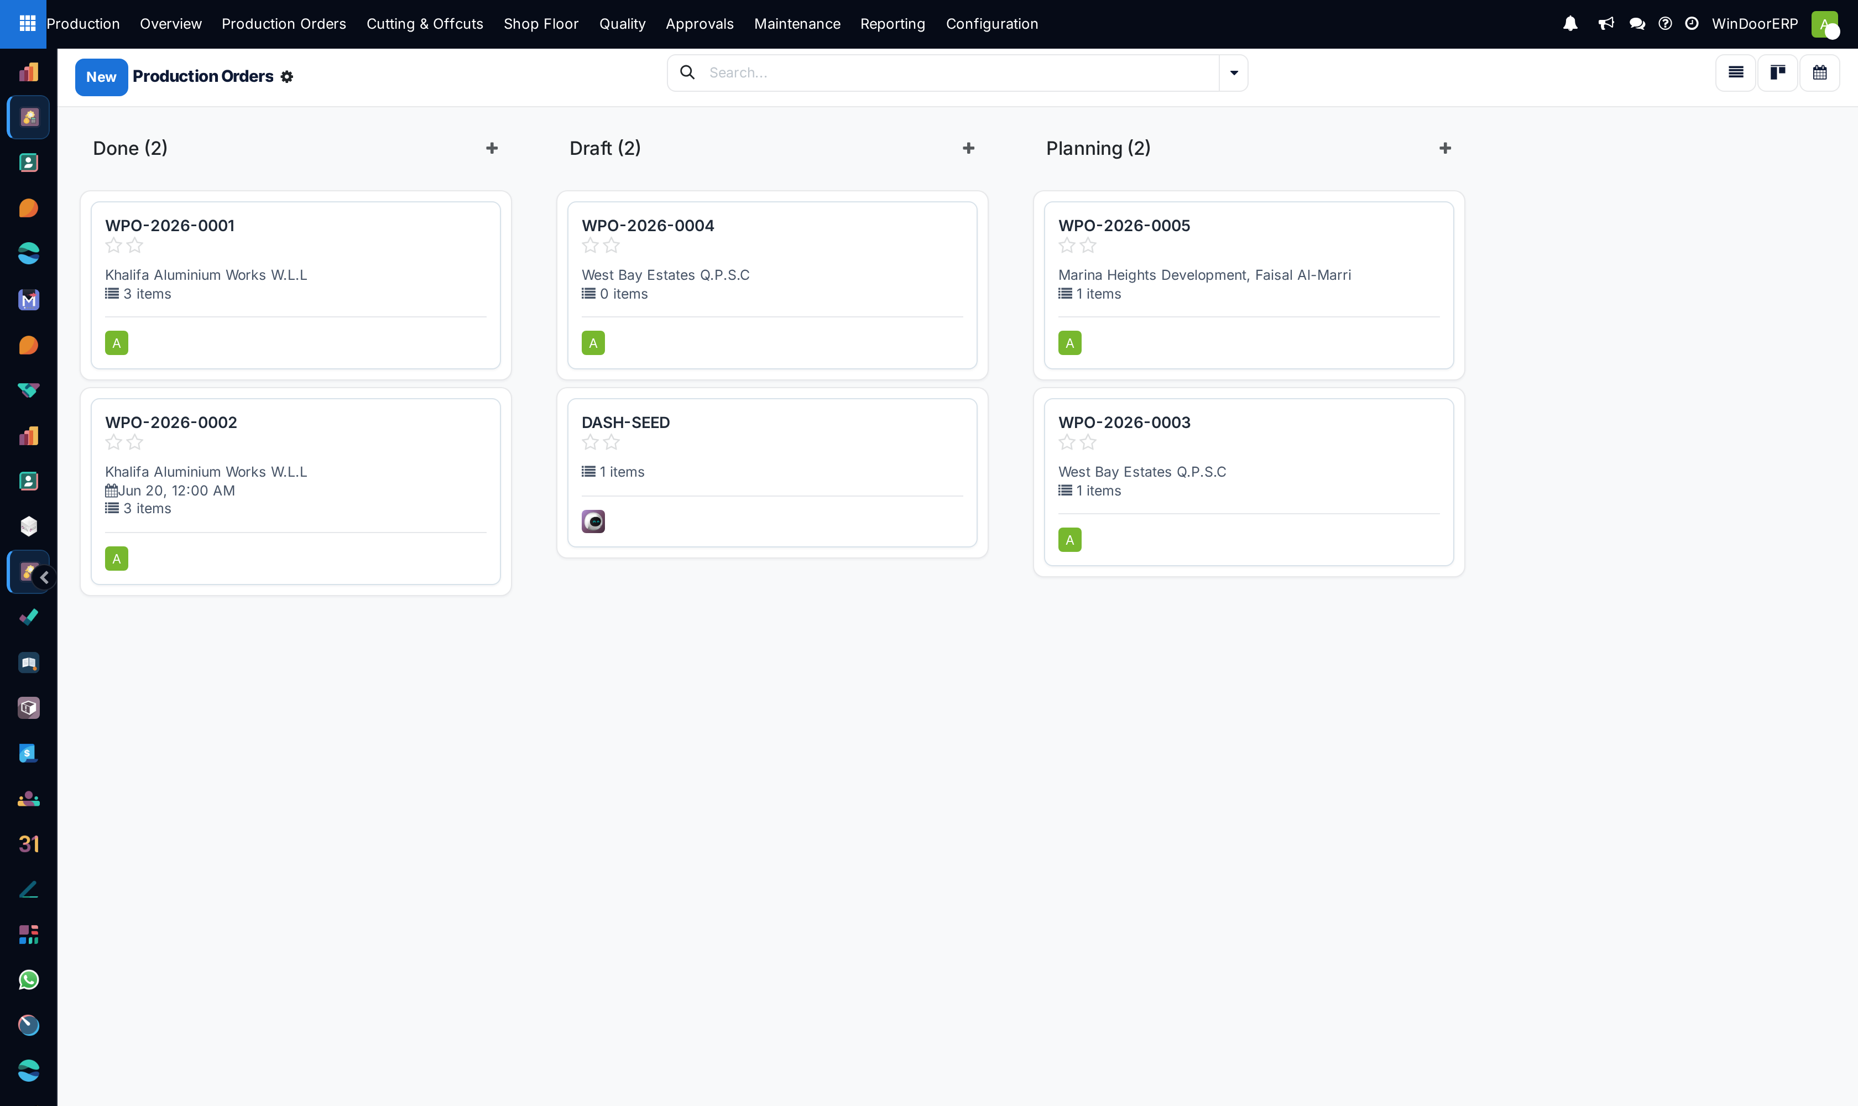Open the dollar invoice accounting app

[x=28, y=754]
